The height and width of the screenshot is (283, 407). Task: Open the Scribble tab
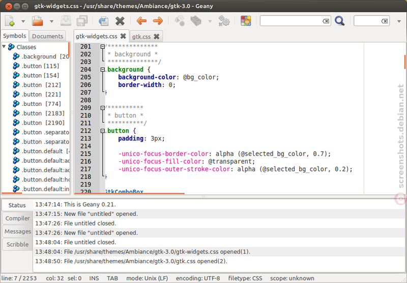(x=17, y=244)
